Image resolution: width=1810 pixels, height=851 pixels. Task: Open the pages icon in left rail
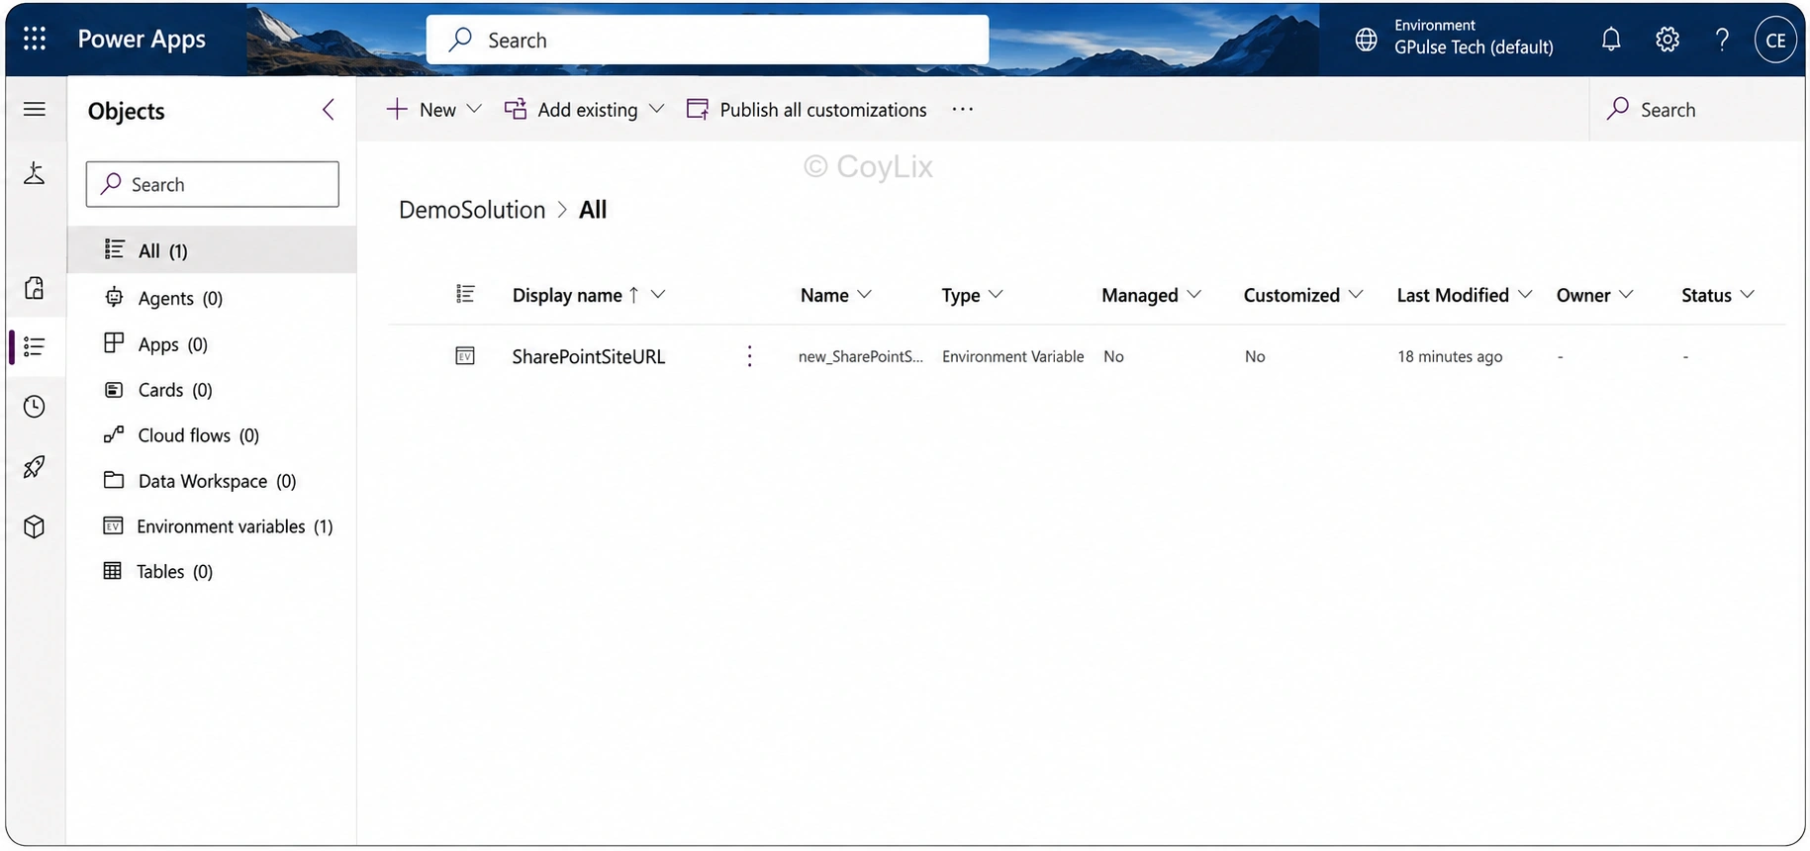tap(35, 288)
